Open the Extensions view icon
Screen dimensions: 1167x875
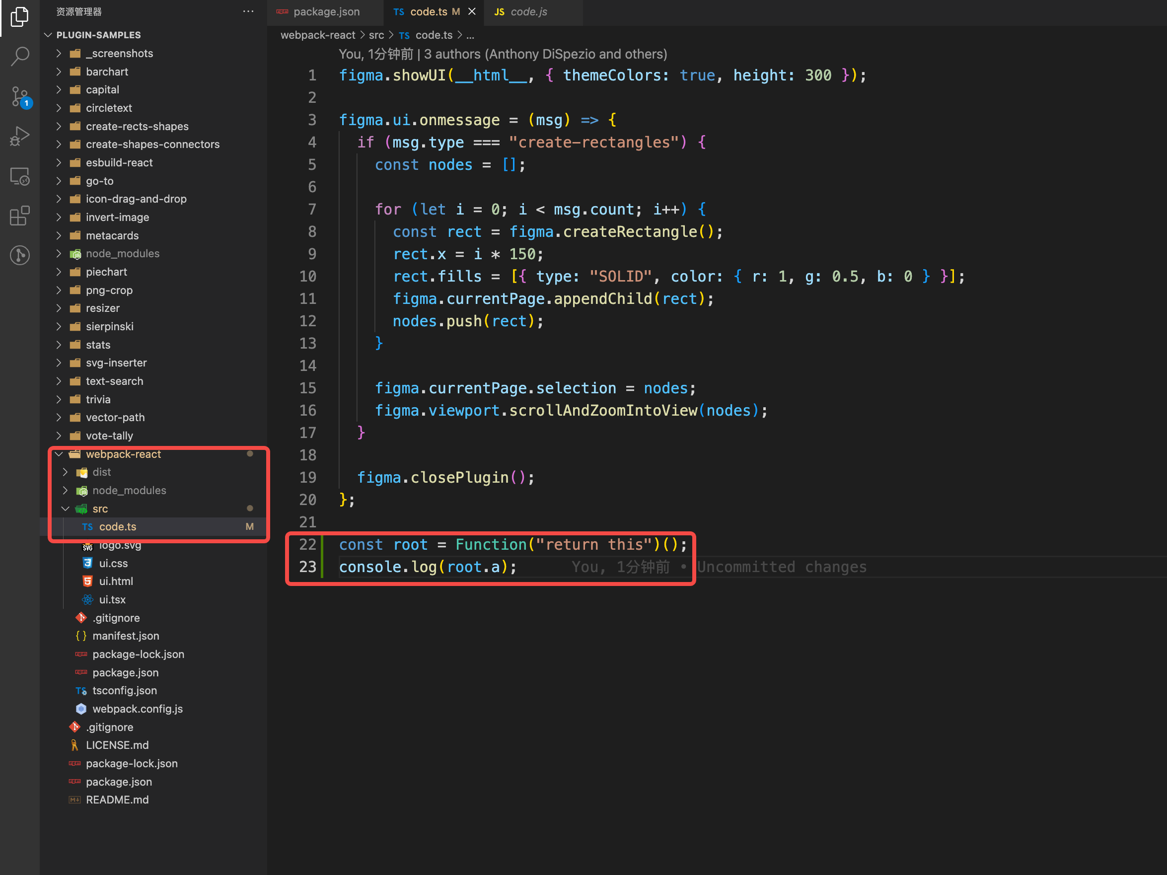[x=19, y=216]
